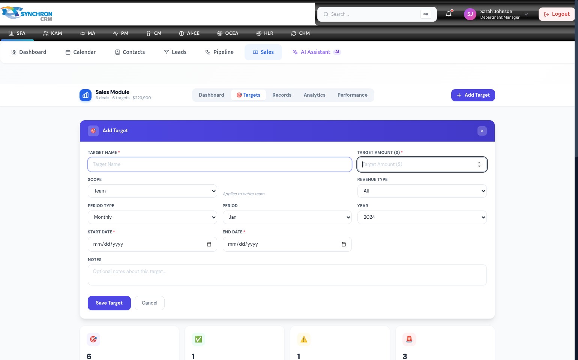
Task: Open the Performance tab
Action: [x=352, y=95]
